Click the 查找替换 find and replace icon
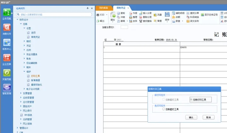This screenshot has height=133, width=227. (141, 21)
